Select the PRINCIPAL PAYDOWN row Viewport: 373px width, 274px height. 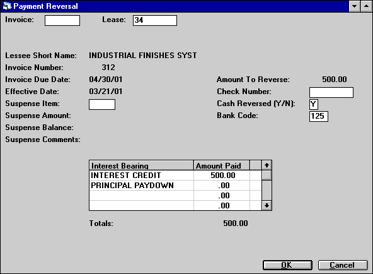tap(175, 186)
